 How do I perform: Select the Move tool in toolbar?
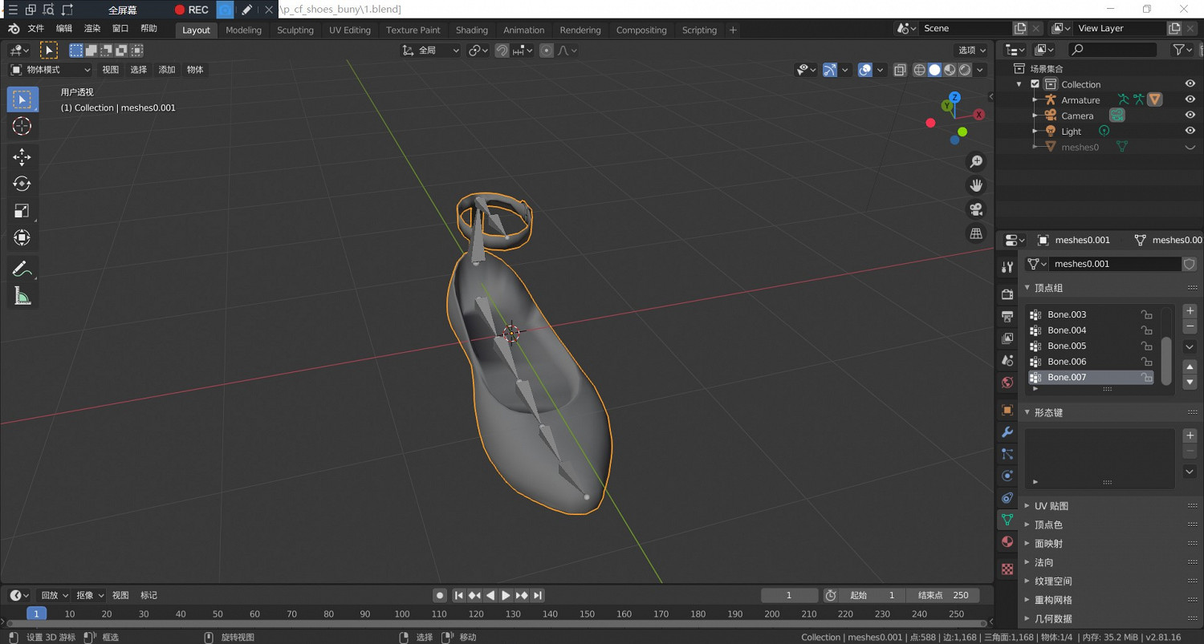pos(22,156)
